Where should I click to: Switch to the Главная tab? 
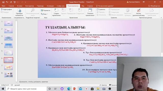pyautogui.click(x=11, y=6)
